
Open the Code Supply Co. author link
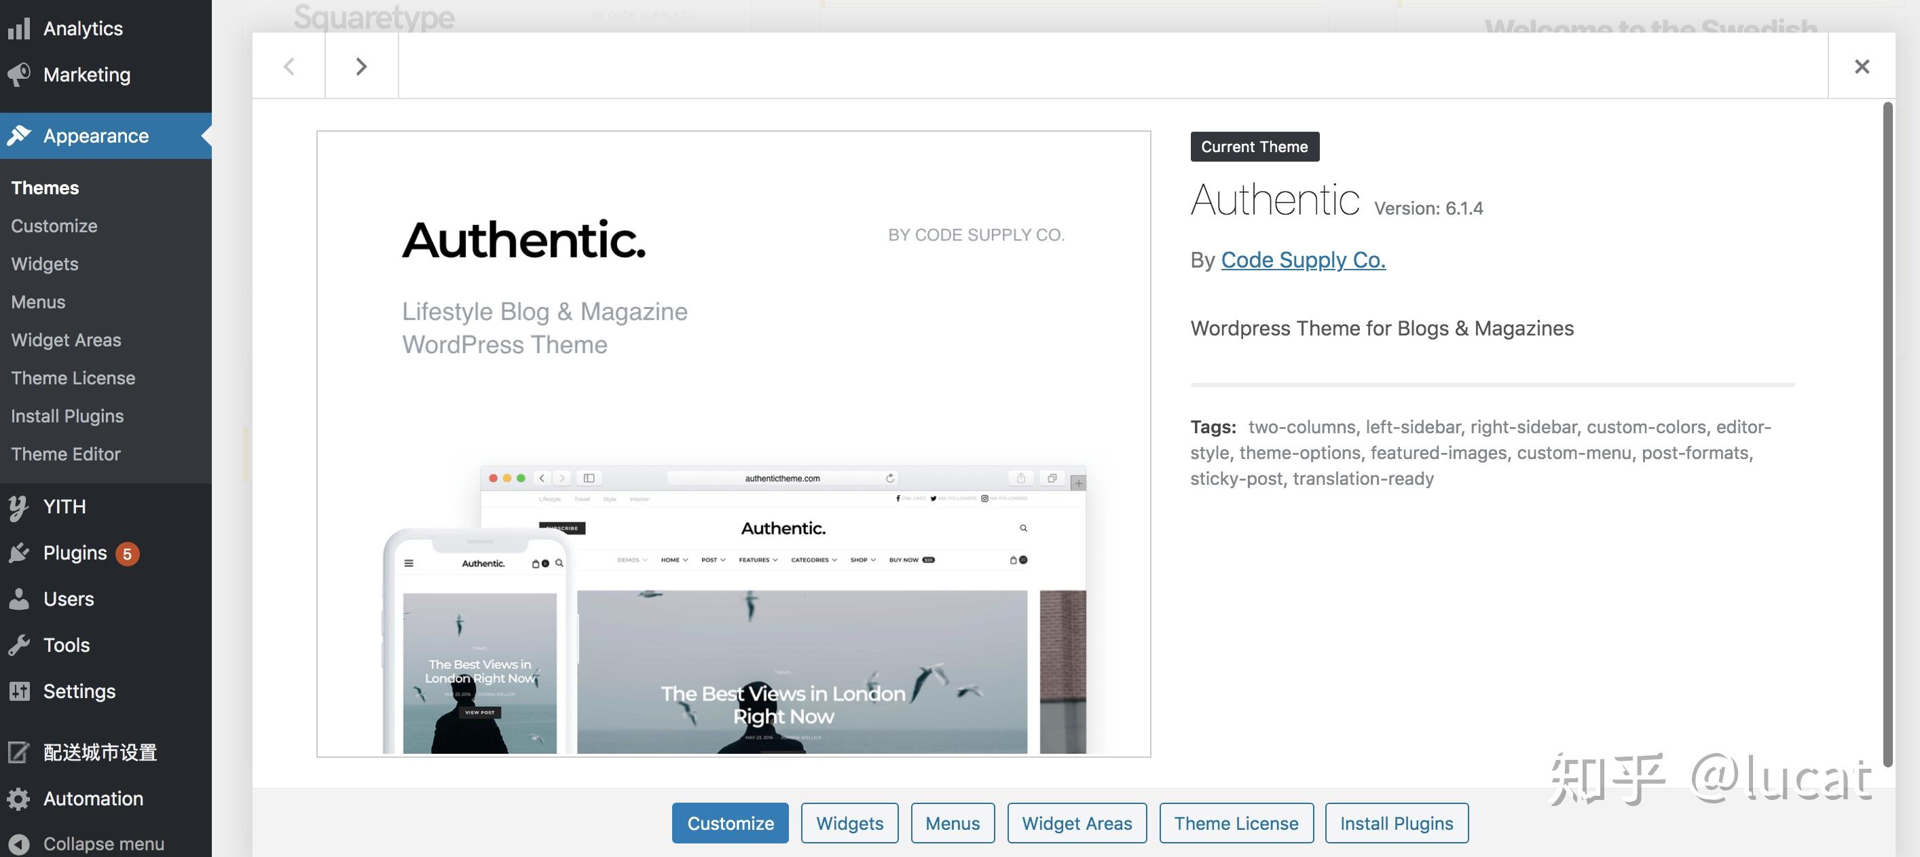1303,260
